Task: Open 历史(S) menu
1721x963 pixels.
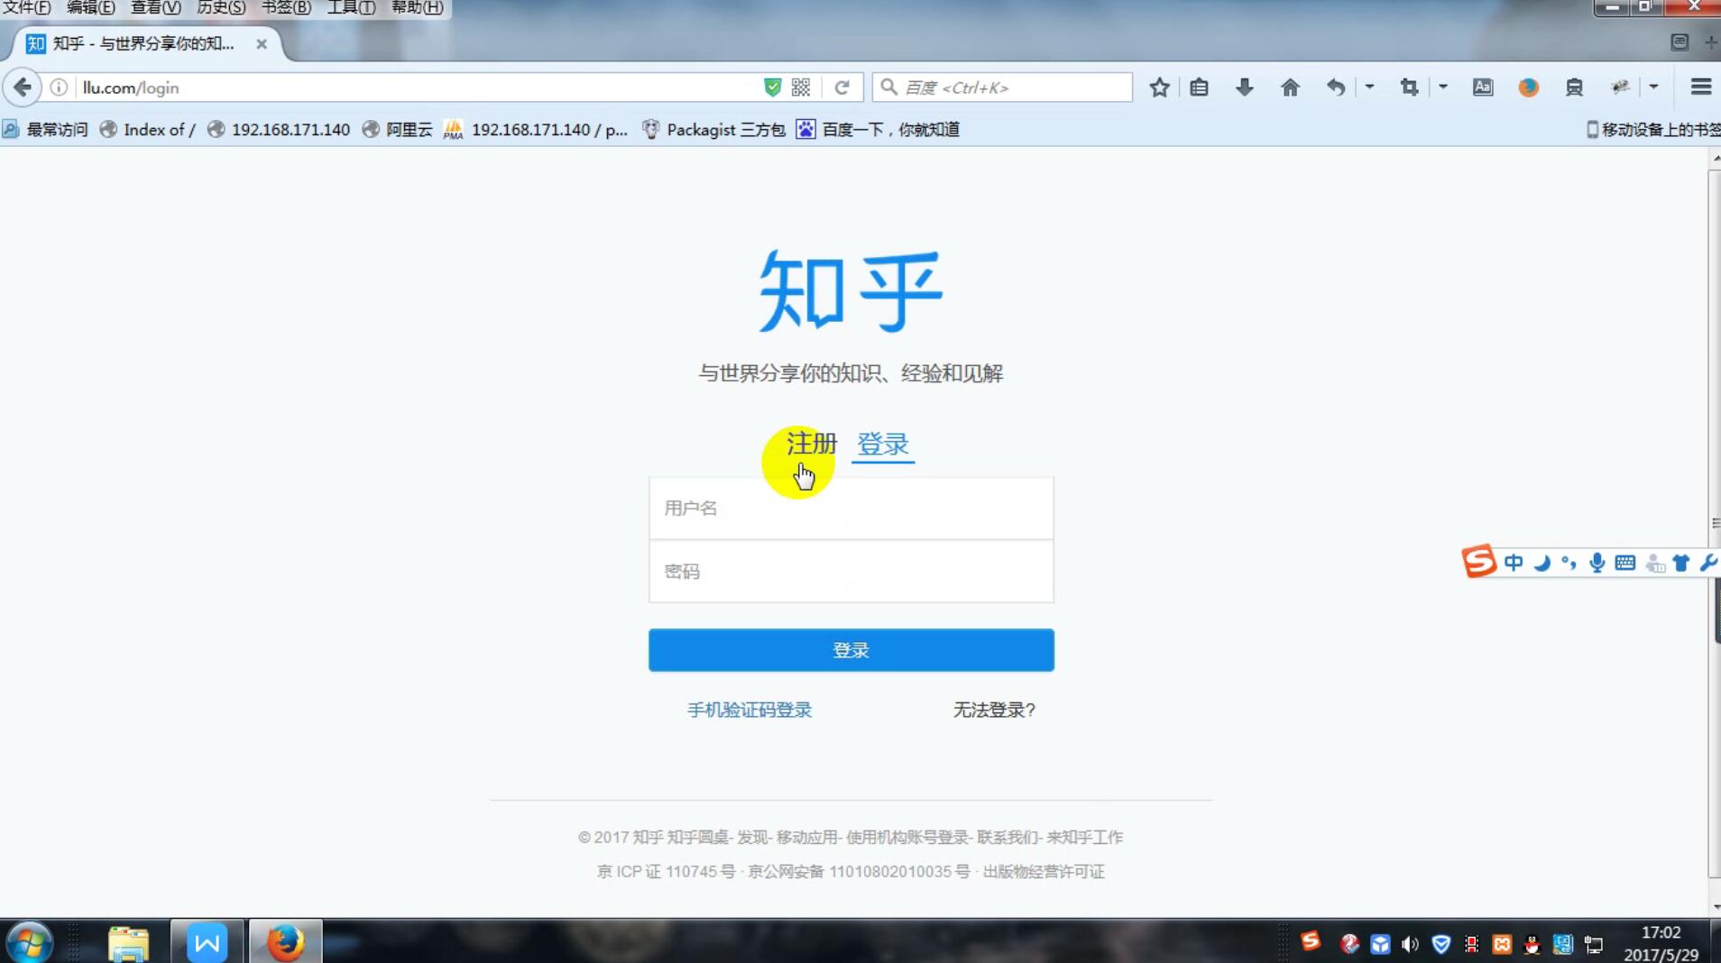Action: click(221, 8)
